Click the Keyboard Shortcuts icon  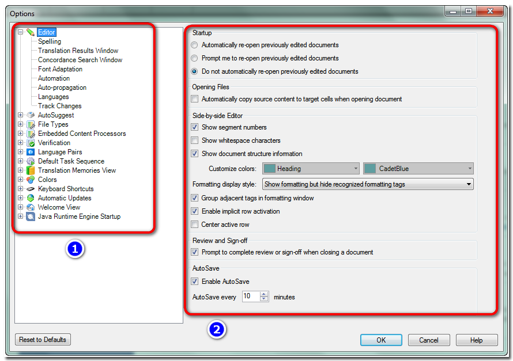click(x=31, y=189)
